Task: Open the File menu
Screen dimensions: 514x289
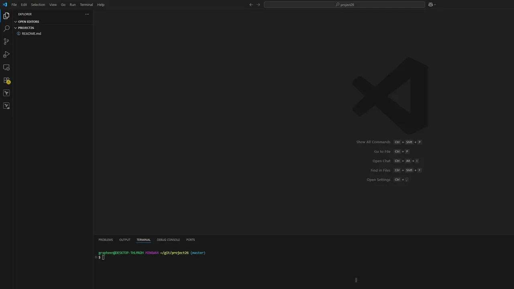Action: (14, 5)
